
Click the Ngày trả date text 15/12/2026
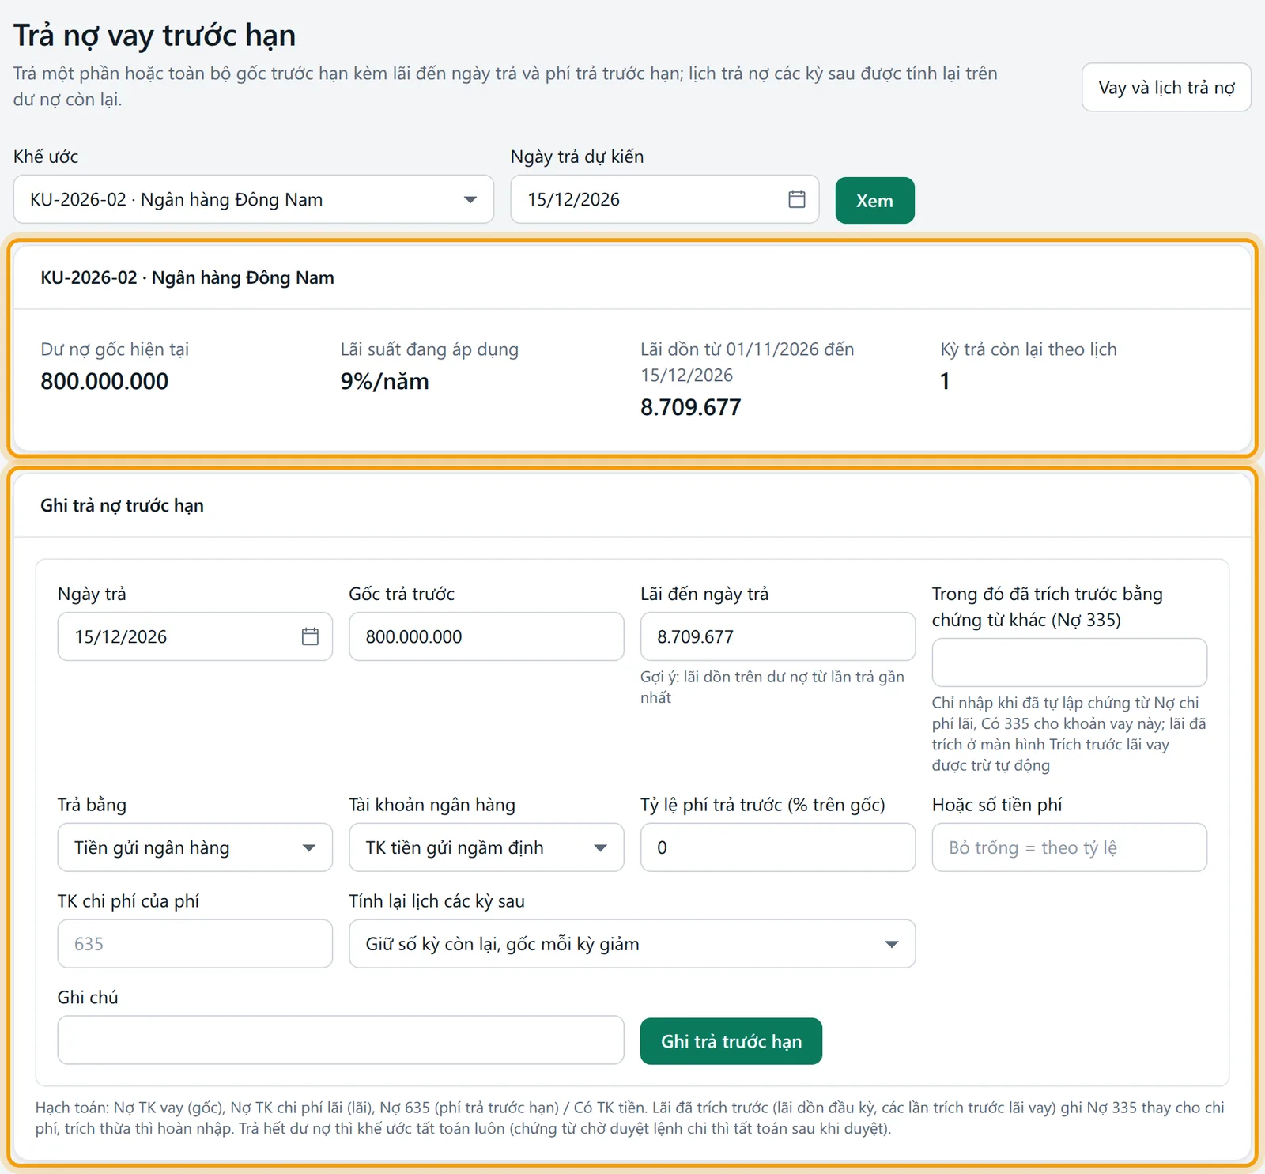tap(121, 637)
